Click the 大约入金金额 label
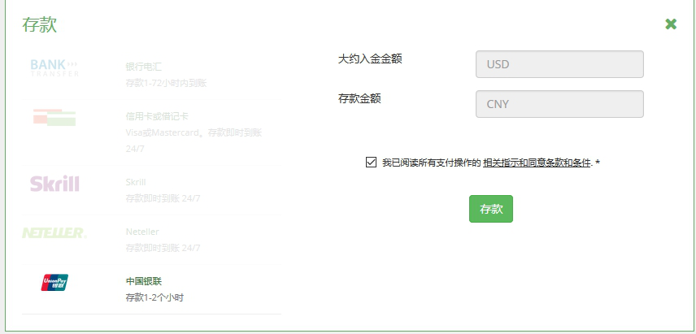 coord(370,59)
